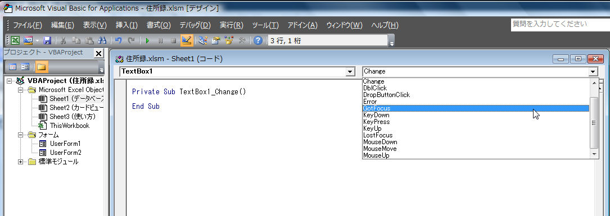
Task: Open the 編集(E) menu
Action: pyautogui.click(x=62, y=25)
